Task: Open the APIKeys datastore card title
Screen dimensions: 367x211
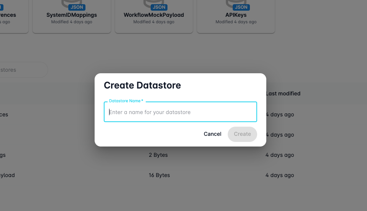Action: [236, 15]
